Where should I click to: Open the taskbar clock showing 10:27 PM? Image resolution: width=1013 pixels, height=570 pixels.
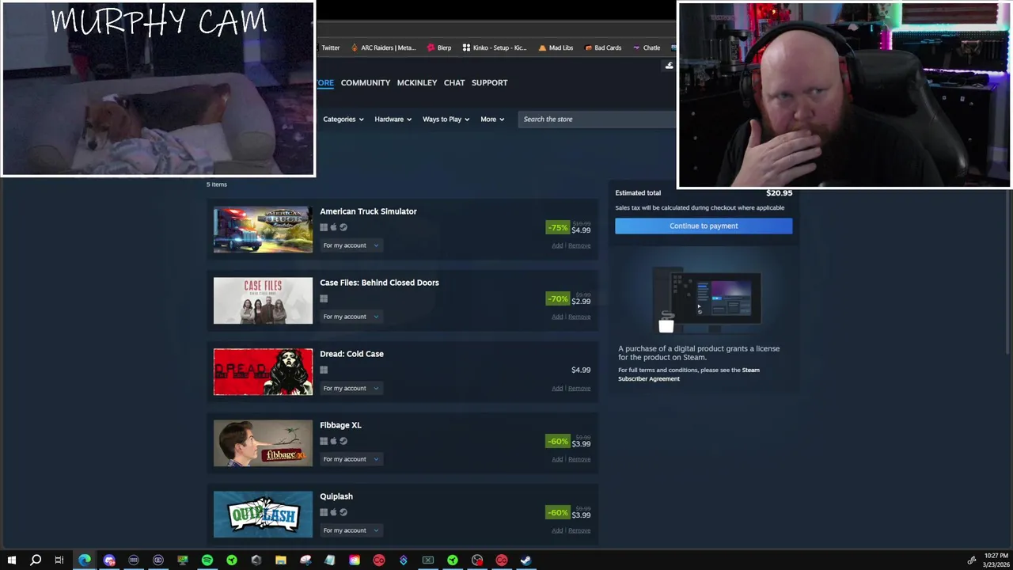point(996,560)
